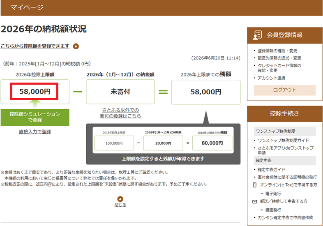Click the 閉じる text link

(120, 205)
